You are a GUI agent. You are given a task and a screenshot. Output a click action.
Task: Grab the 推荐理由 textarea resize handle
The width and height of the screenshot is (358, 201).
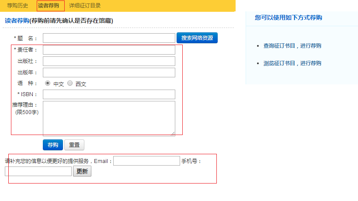pyautogui.click(x=173, y=134)
